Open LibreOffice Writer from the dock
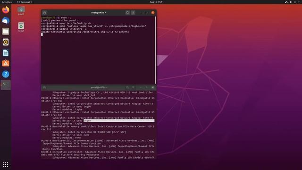This screenshot has height=170, width=302. pyautogui.click(x=6, y=53)
